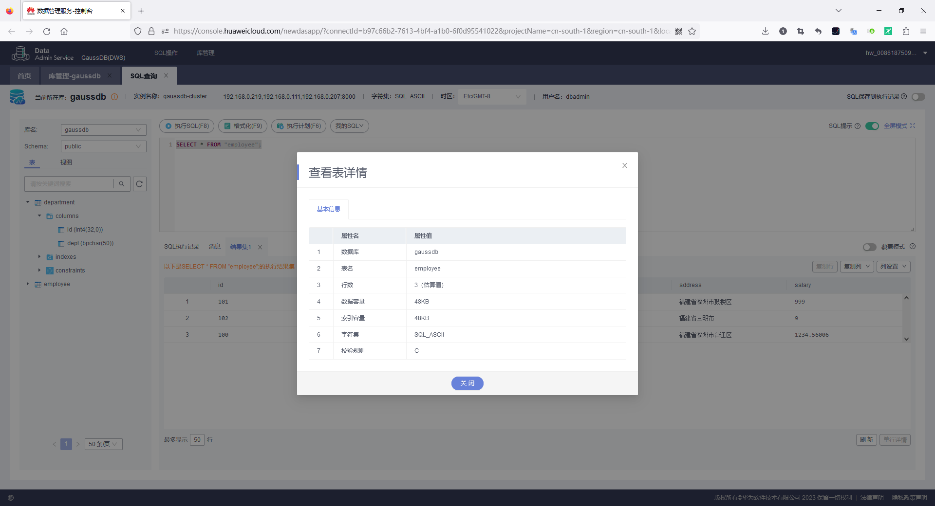Reload the browser page

click(47, 31)
